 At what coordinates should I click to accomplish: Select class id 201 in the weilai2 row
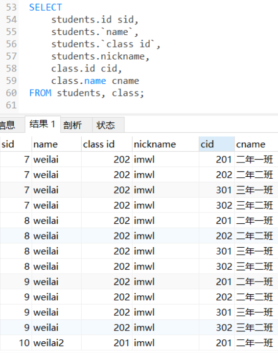click(107, 343)
